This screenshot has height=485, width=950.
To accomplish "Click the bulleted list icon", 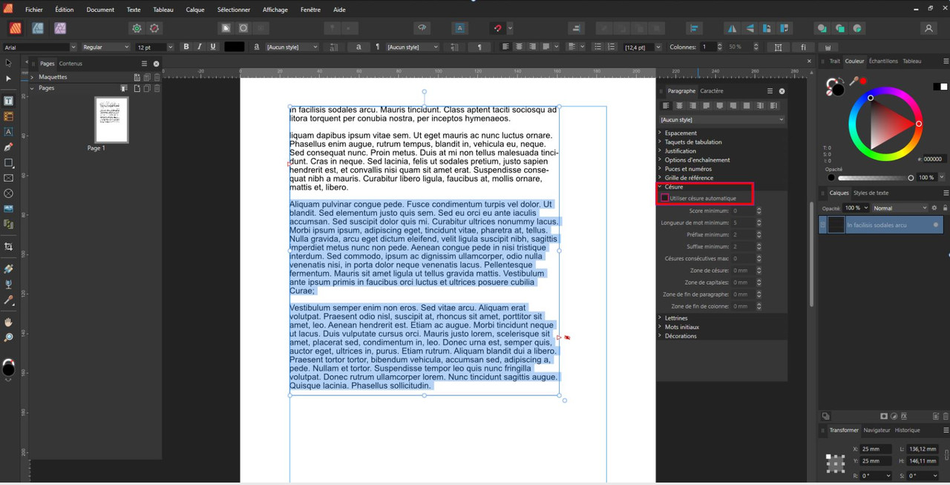I will coord(597,47).
